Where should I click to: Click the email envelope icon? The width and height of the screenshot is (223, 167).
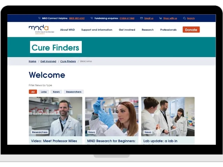pyautogui.click(x=141, y=18)
